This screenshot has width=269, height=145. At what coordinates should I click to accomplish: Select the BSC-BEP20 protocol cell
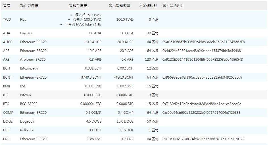point(29,104)
